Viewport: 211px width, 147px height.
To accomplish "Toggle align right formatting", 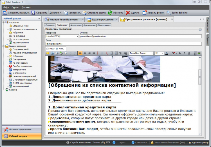I will tap(89, 53).
